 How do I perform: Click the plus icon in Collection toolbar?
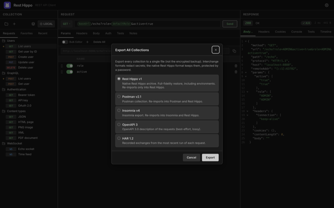[14, 24]
